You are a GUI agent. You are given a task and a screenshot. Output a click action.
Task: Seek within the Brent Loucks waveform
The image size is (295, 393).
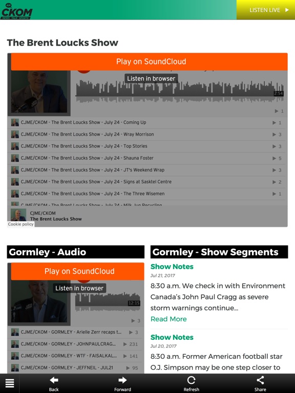coord(180,91)
